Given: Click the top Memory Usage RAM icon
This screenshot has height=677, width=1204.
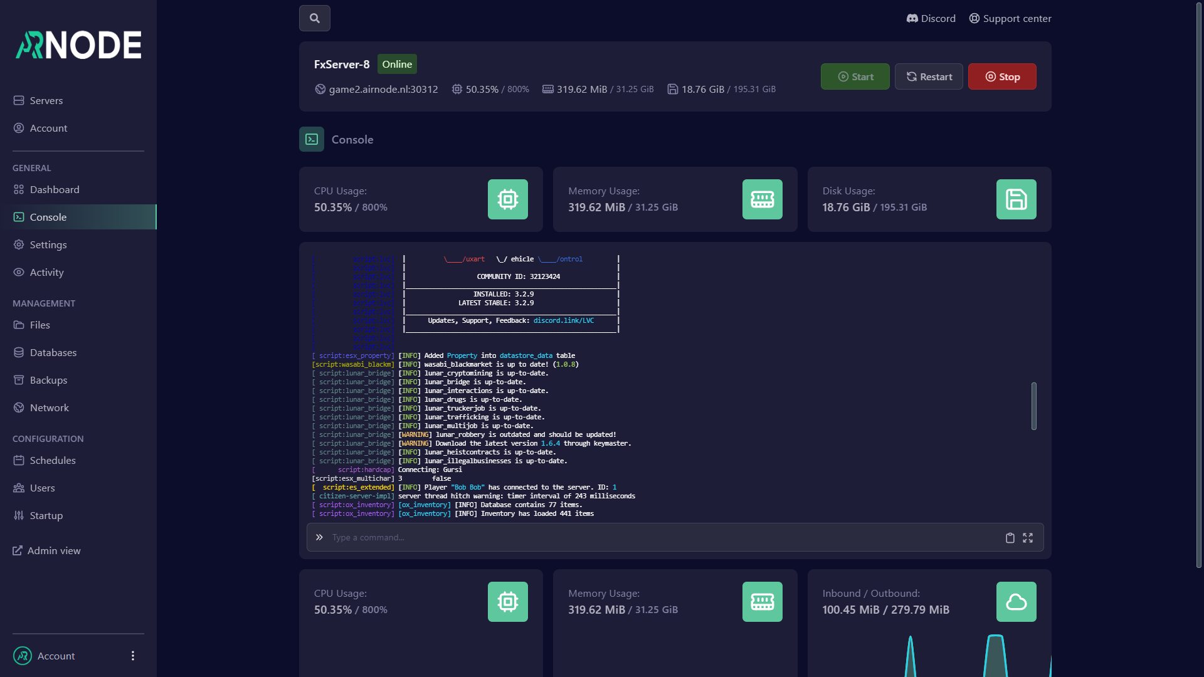Looking at the screenshot, I should pyautogui.click(x=763, y=199).
